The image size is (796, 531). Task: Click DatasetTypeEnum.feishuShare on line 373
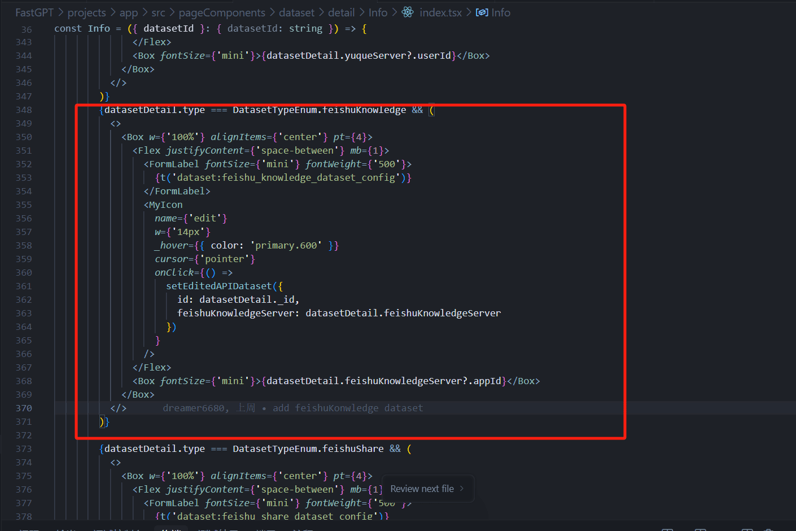tap(308, 449)
